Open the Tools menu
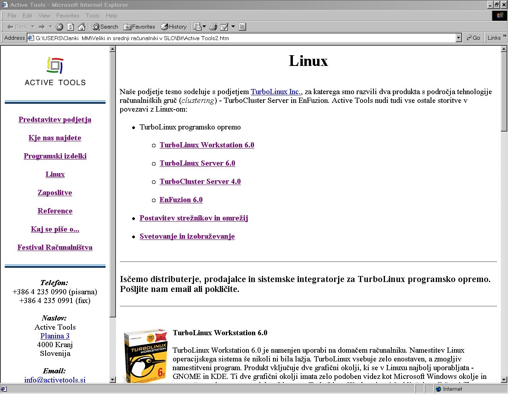The width and height of the screenshot is (508, 394). coord(92,15)
